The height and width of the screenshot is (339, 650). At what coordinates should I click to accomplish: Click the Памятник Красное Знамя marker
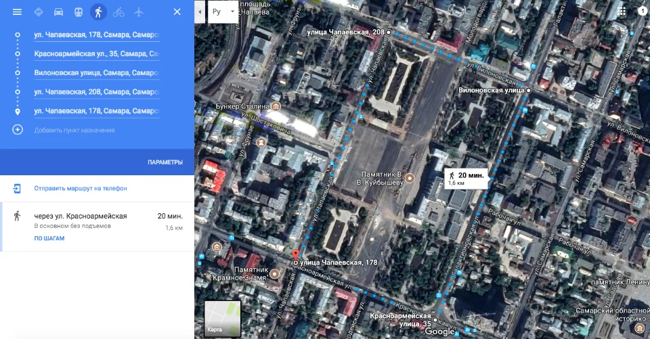tap(274, 274)
